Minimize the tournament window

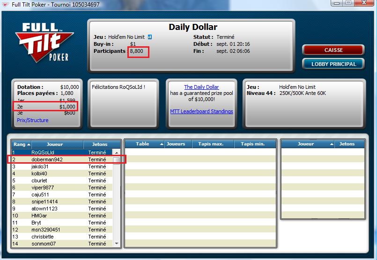point(337,3)
